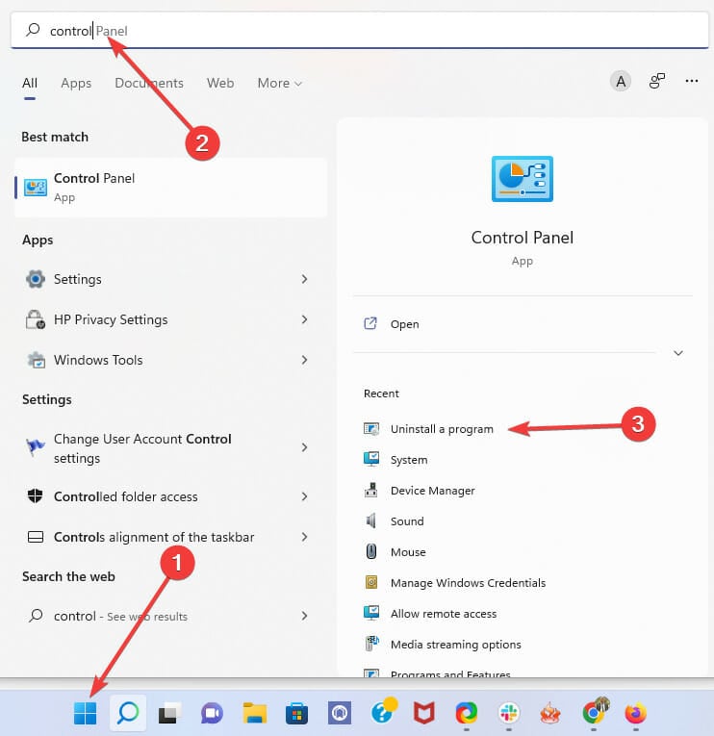Launch Firefox from the taskbar
Viewport: 714px width, 736px height.
tap(635, 713)
